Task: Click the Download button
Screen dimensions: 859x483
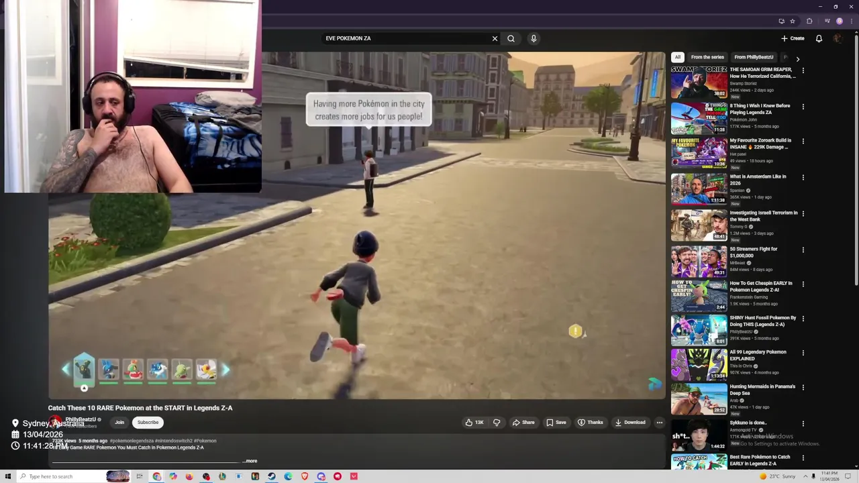Action: pos(630,422)
